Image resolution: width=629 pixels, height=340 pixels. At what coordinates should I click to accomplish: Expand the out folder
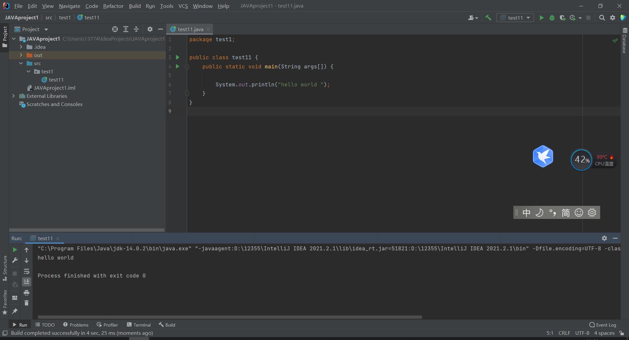(21, 55)
